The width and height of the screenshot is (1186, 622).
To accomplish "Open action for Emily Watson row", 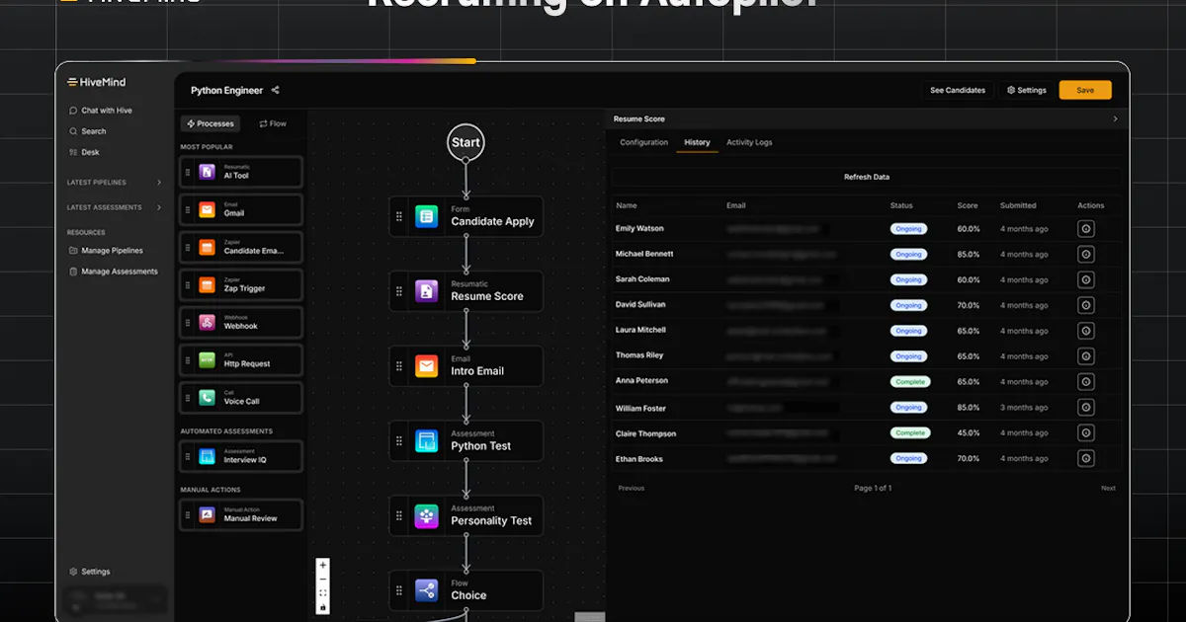I will 1086,229.
